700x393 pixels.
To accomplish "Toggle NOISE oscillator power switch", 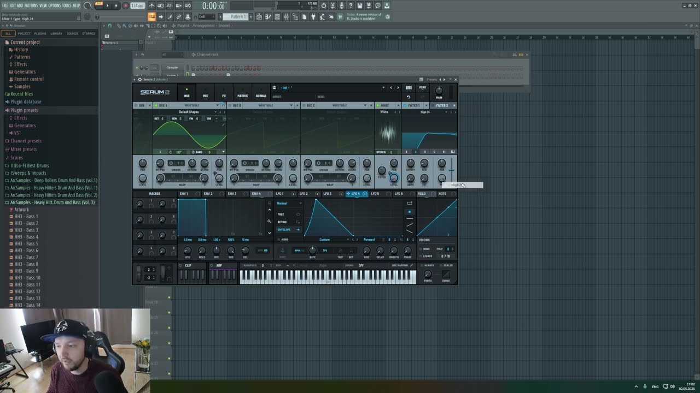I will (377, 105).
